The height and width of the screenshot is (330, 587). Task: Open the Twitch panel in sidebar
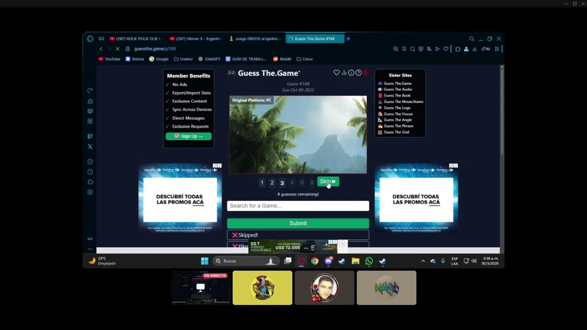point(90,136)
